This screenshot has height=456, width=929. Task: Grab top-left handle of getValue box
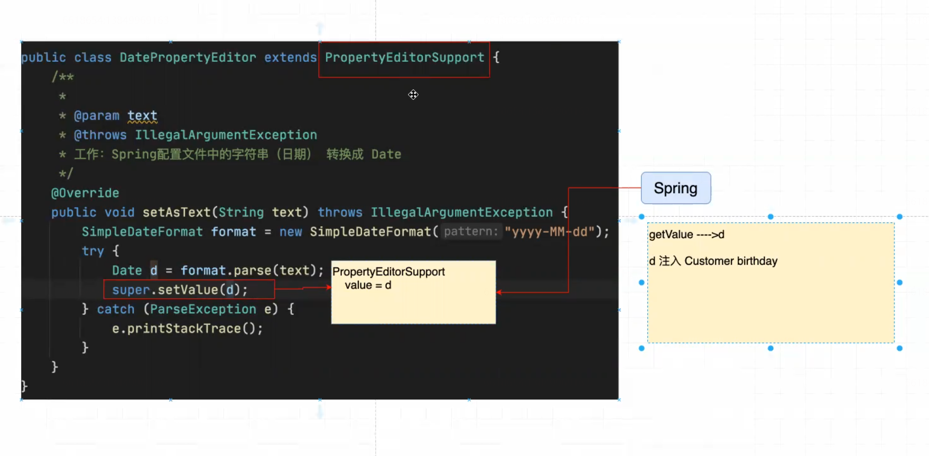(x=642, y=217)
